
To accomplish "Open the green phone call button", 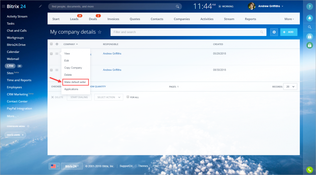I will 310,170.
